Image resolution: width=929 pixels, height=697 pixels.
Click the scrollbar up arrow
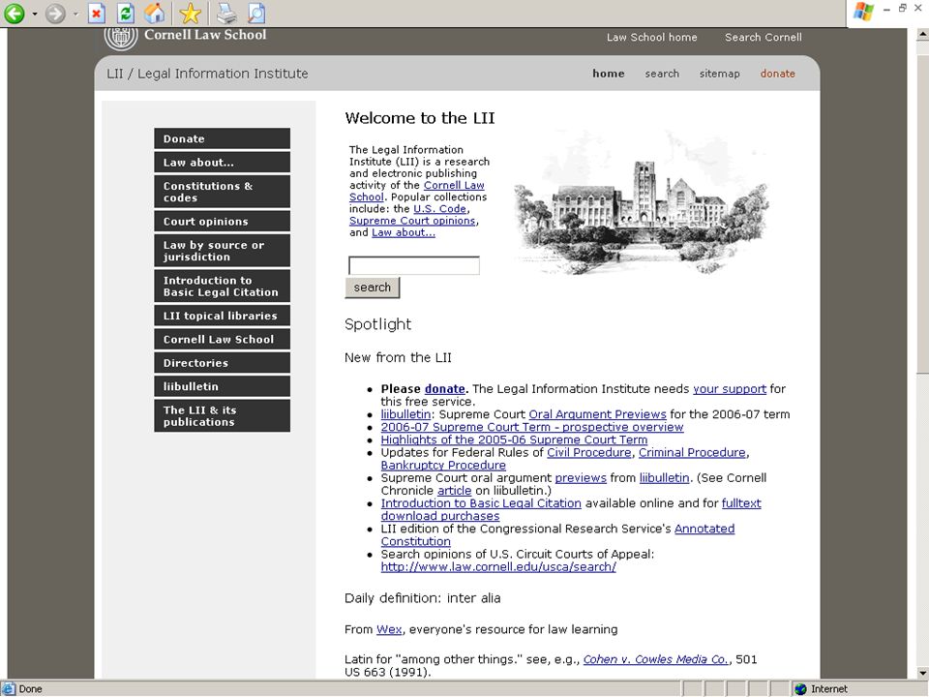coord(922,35)
